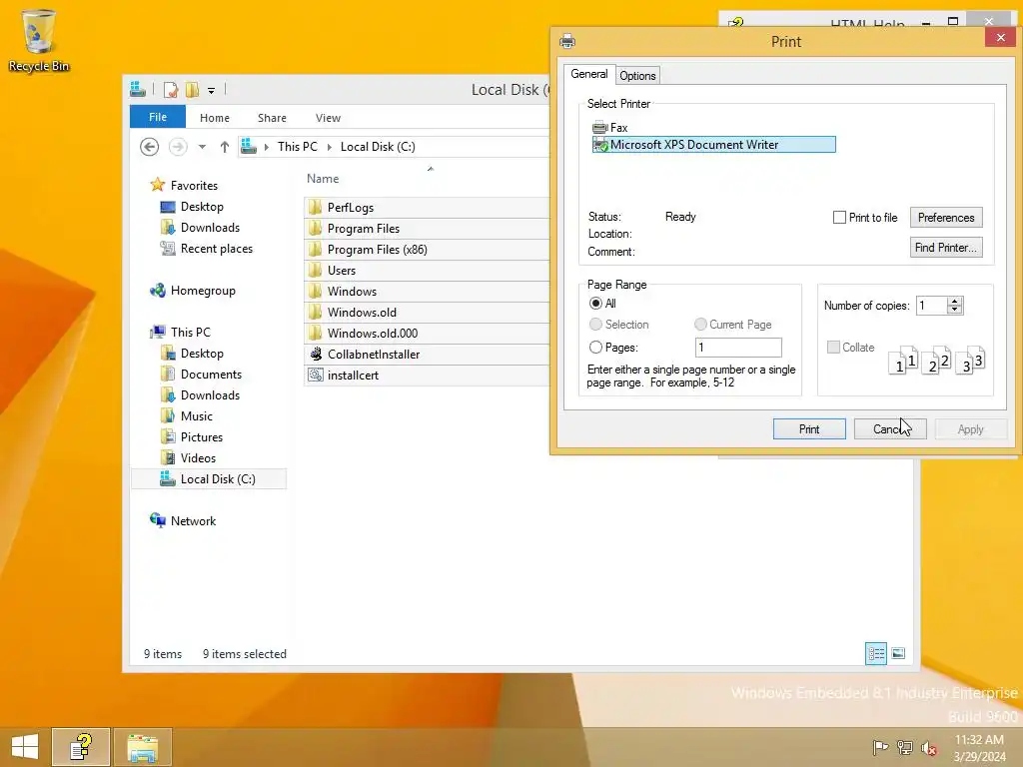Image resolution: width=1023 pixels, height=767 pixels.
Task: Open the Action Center flag icon
Action: pos(881,747)
